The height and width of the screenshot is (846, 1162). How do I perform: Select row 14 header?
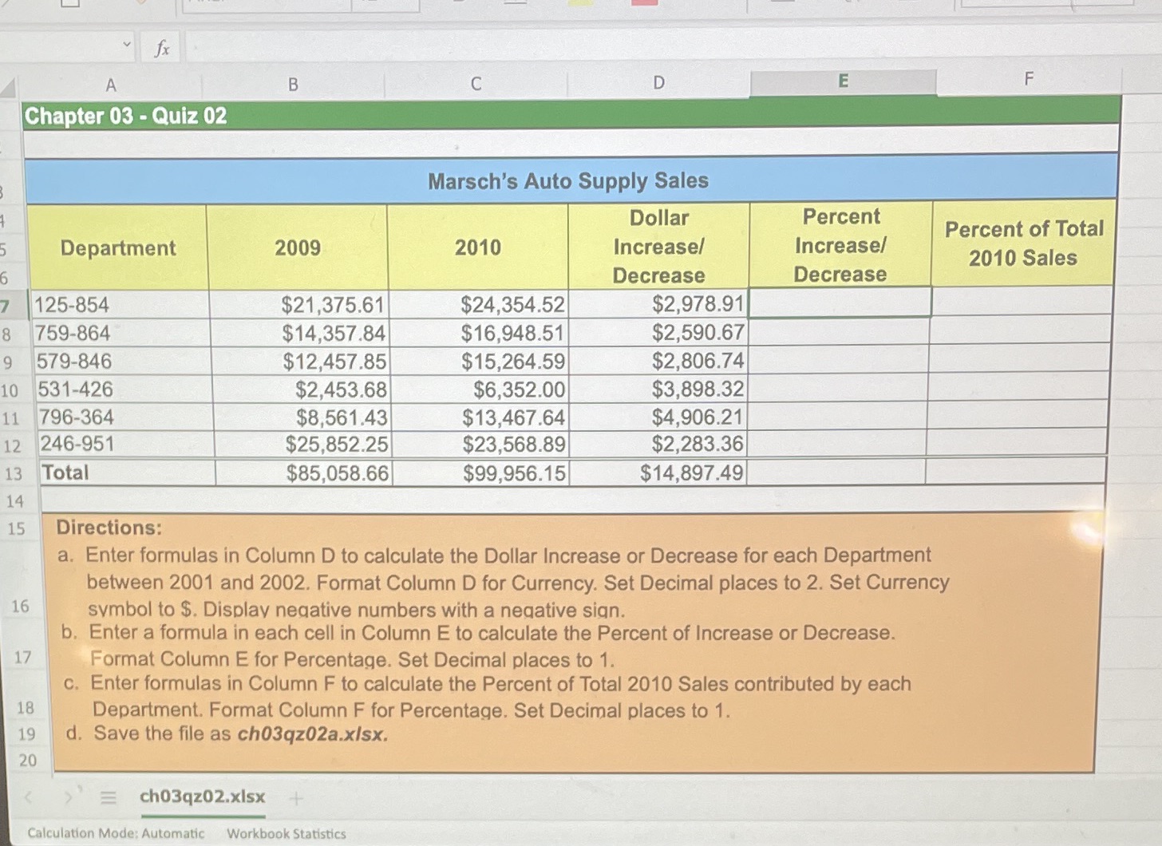point(15,501)
